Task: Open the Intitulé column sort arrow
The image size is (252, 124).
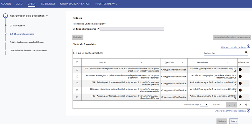Action: tap(141, 62)
